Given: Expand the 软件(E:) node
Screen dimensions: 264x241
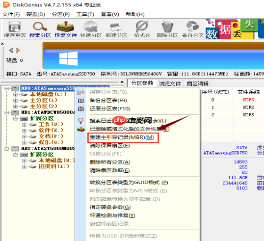Looking at the screenshot, I should pos(24,131).
